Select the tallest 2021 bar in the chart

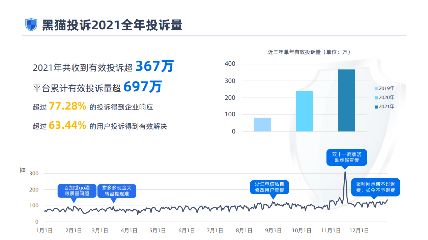pos(346,100)
